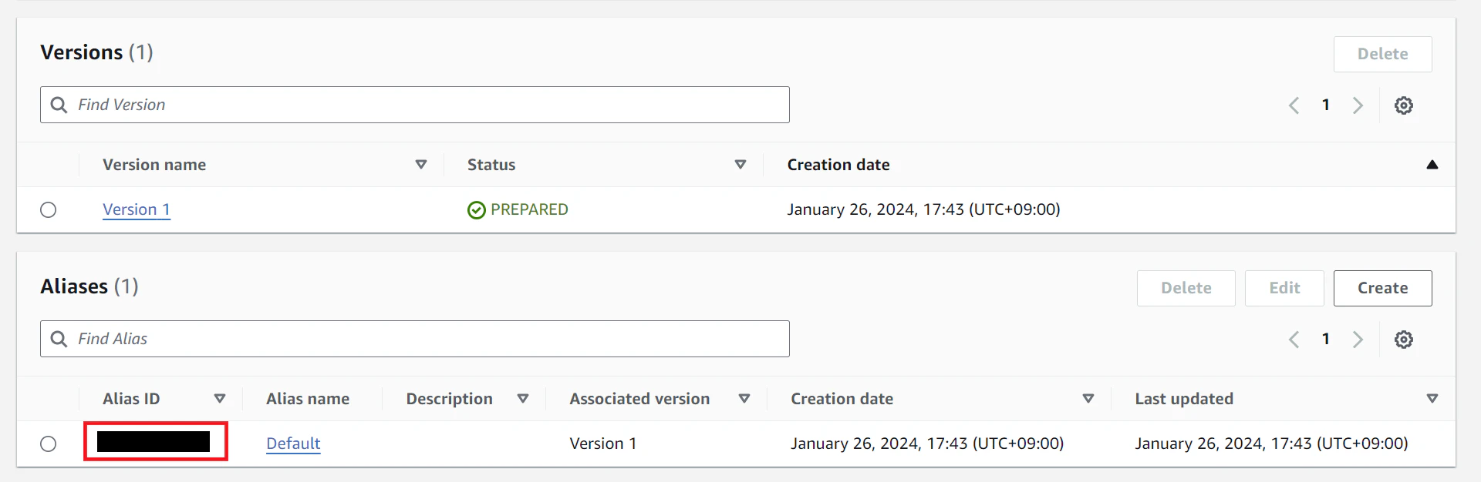The image size is (1481, 482).
Task: Sort by Description column arrow
Action: pyautogui.click(x=523, y=399)
